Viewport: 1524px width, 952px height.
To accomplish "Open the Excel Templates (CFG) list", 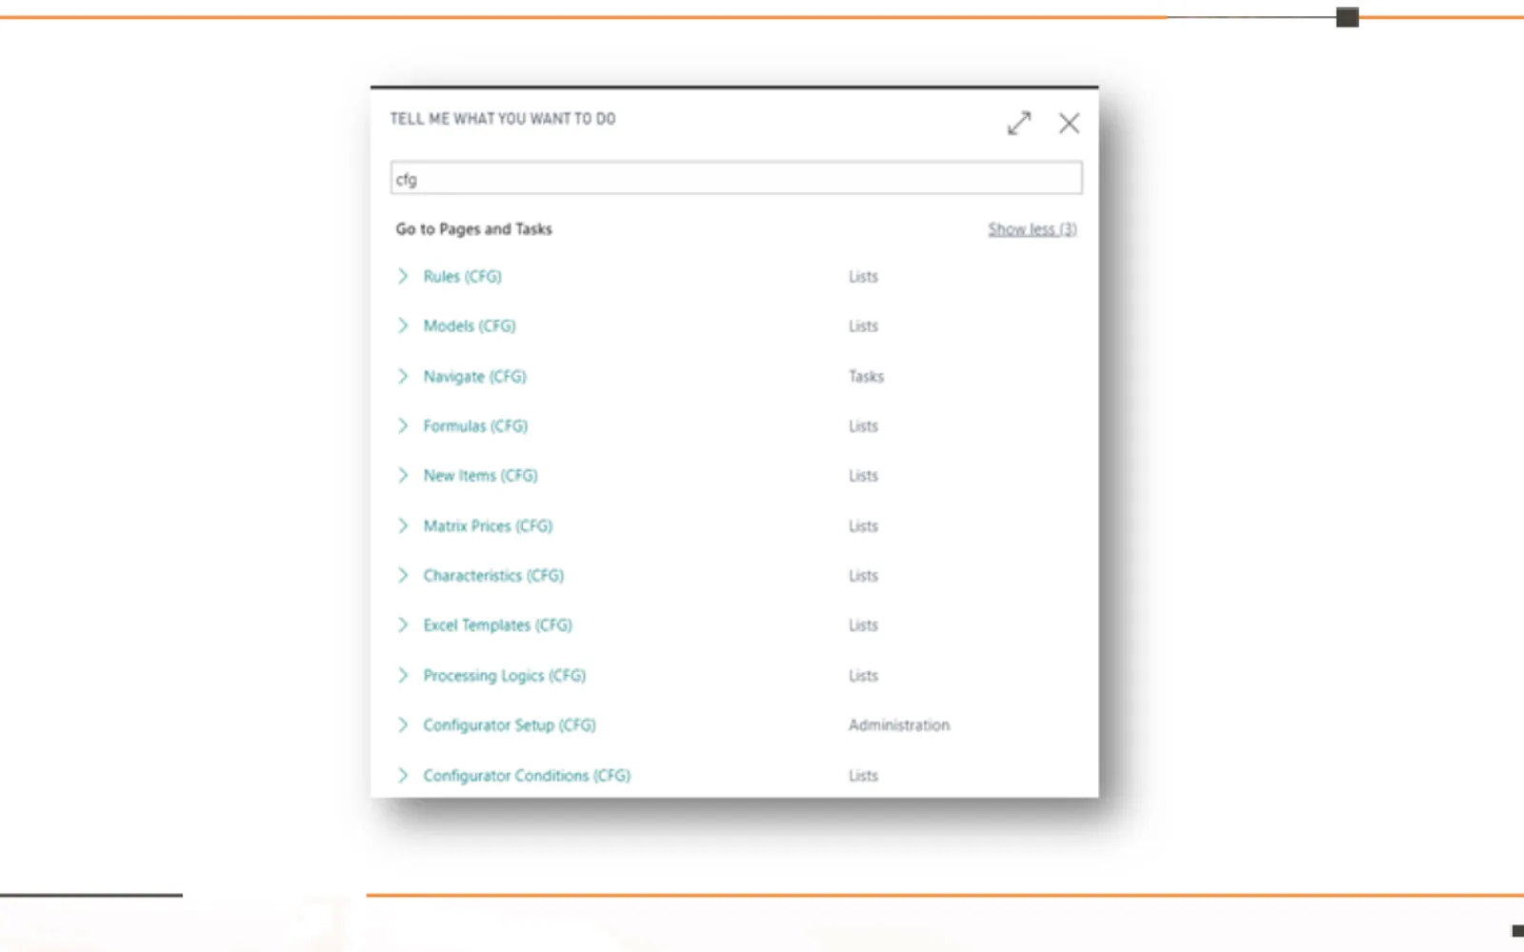I will tap(497, 625).
